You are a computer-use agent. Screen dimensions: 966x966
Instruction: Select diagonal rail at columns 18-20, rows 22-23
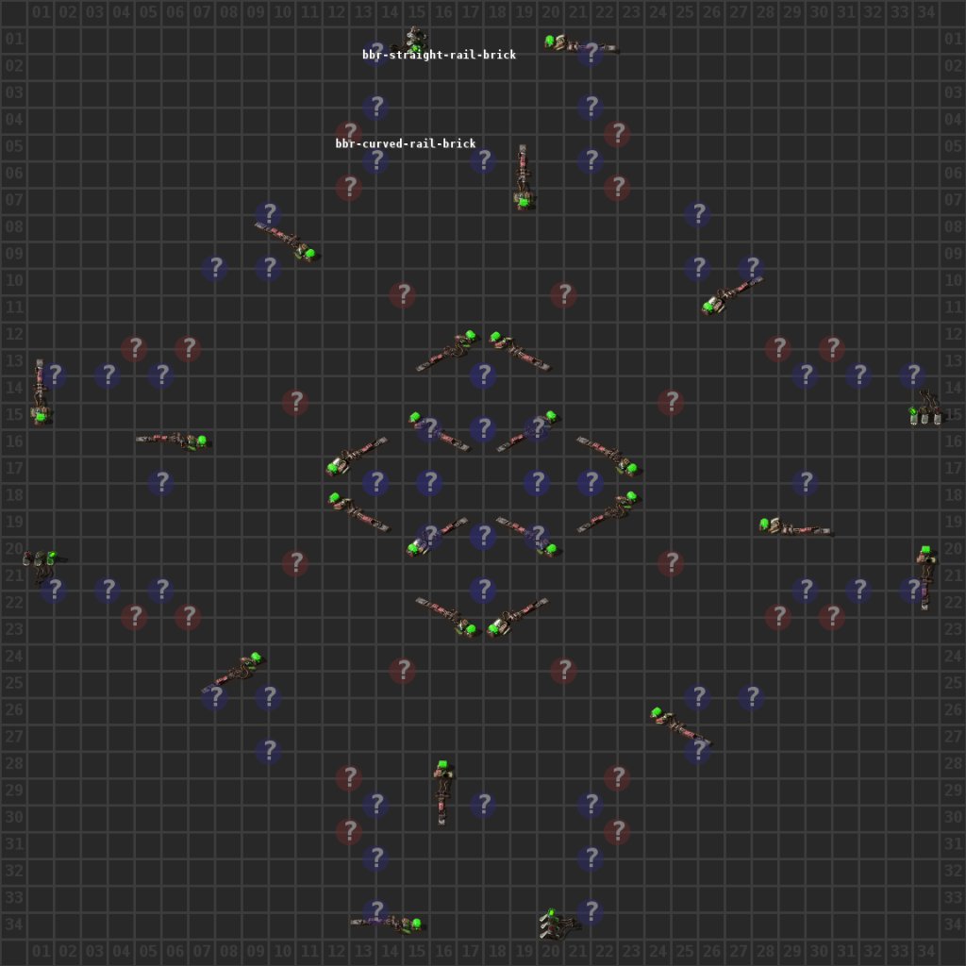(x=517, y=617)
